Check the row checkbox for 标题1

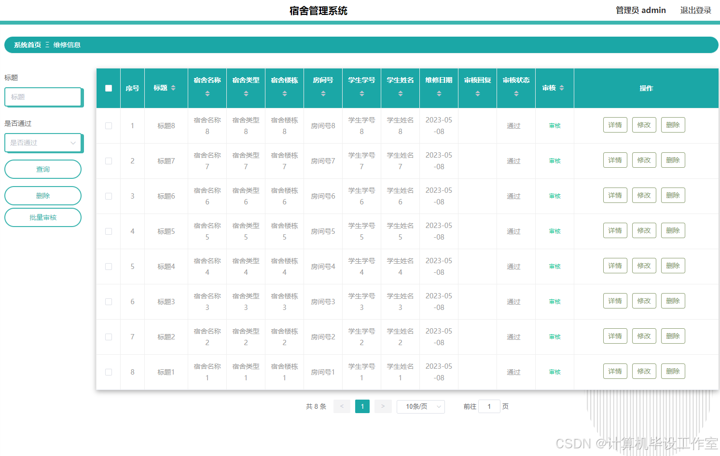pyautogui.click(x=108, y=372)
